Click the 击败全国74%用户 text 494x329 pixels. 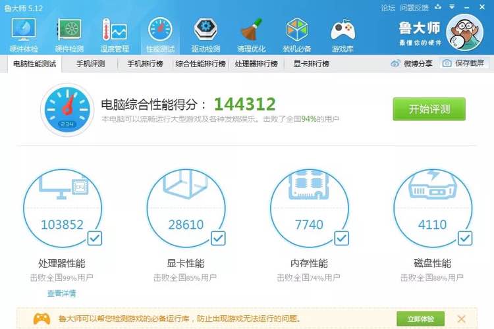coord(308,278)
